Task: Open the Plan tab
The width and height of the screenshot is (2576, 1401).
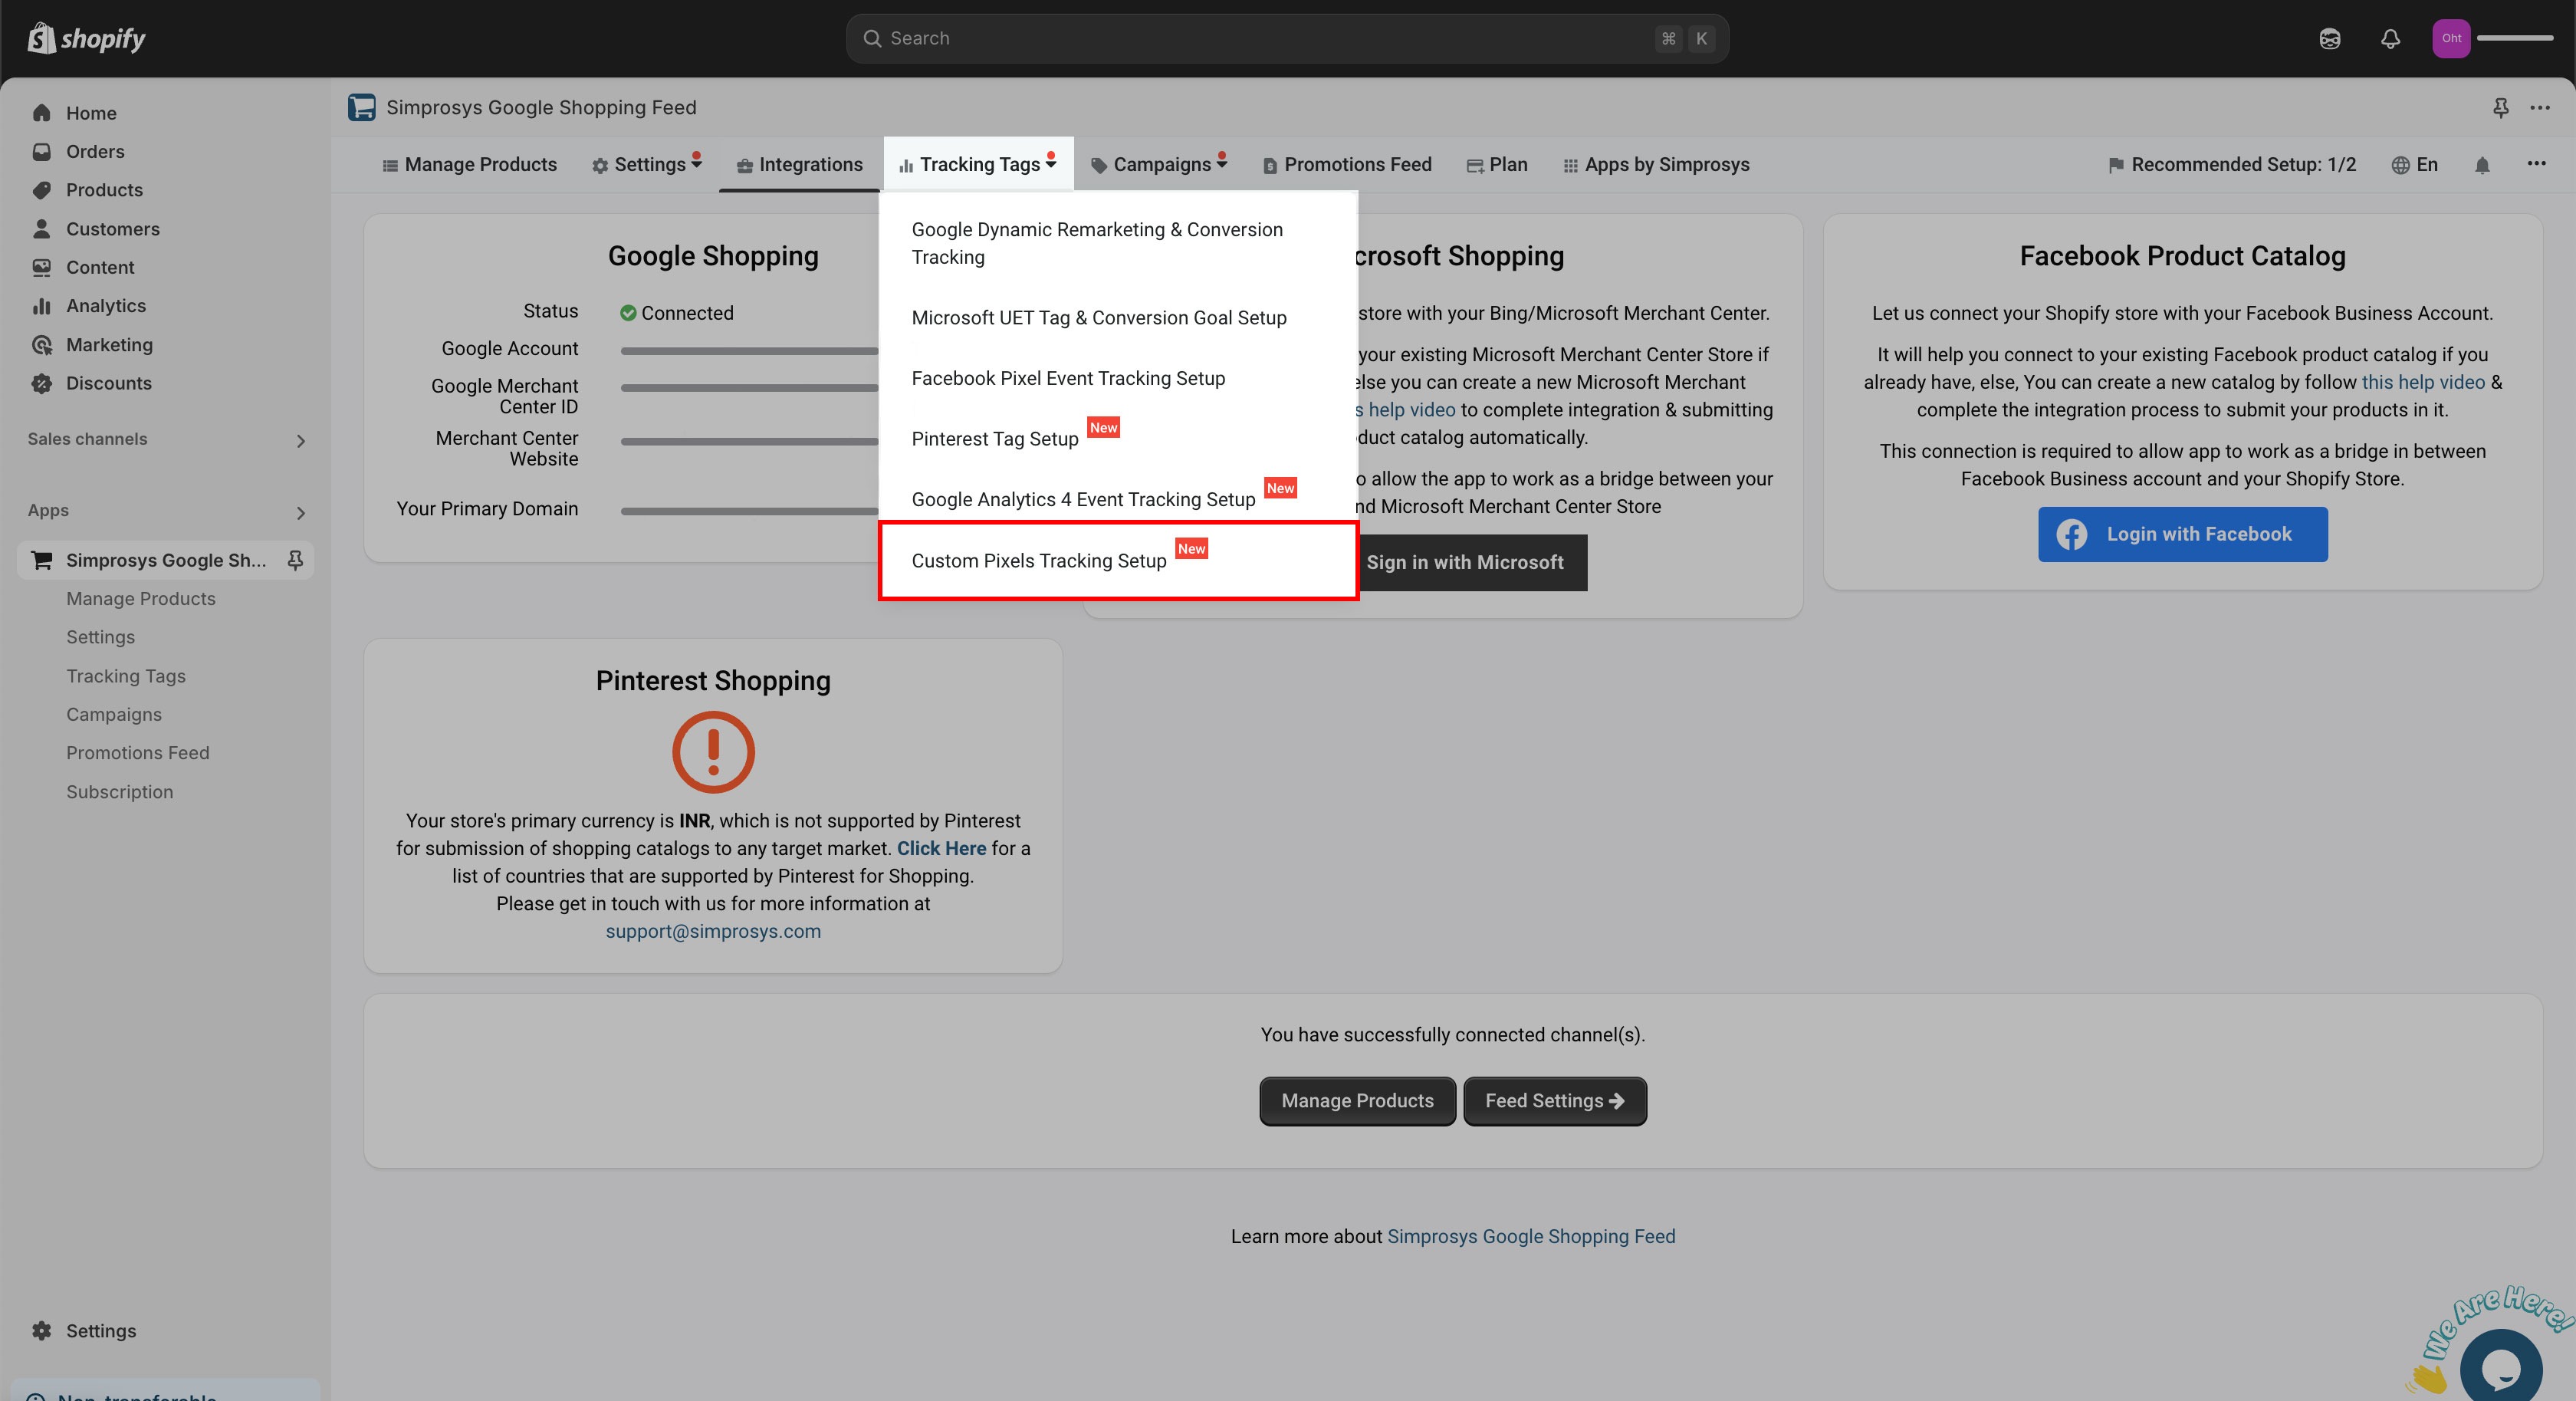Action: point(1497,165)
